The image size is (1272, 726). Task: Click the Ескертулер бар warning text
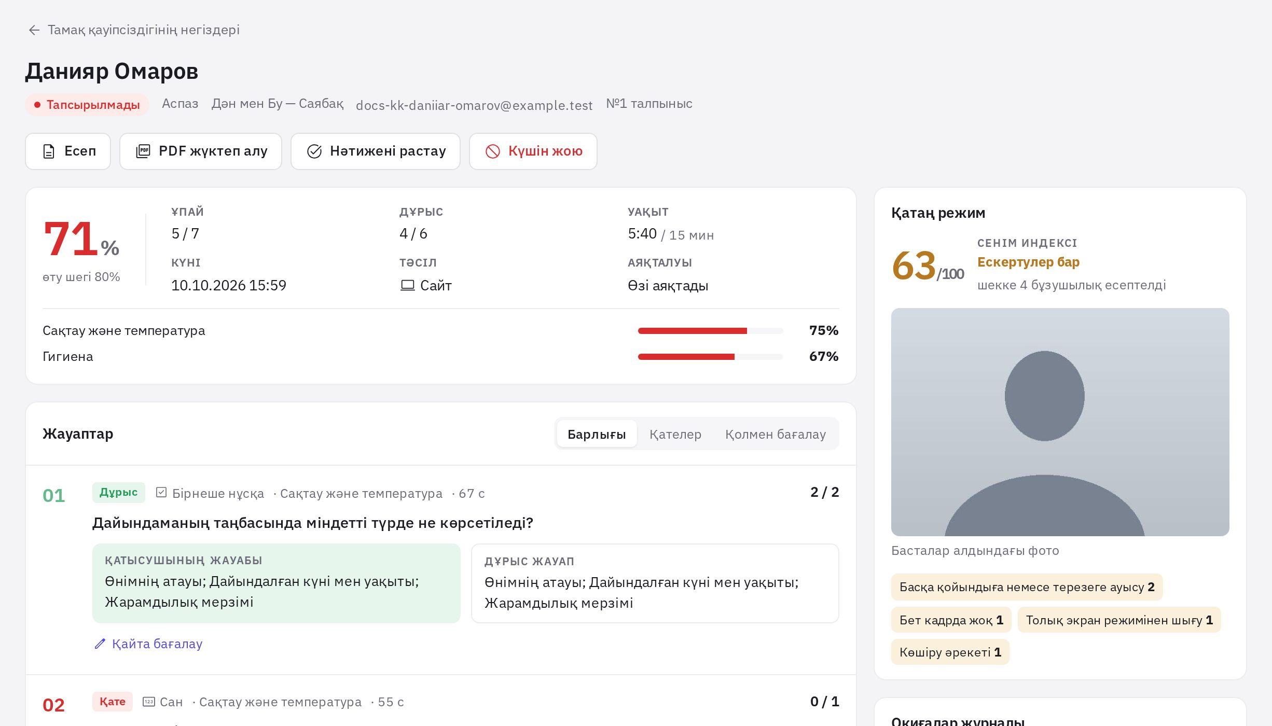tap(1028, 262)
